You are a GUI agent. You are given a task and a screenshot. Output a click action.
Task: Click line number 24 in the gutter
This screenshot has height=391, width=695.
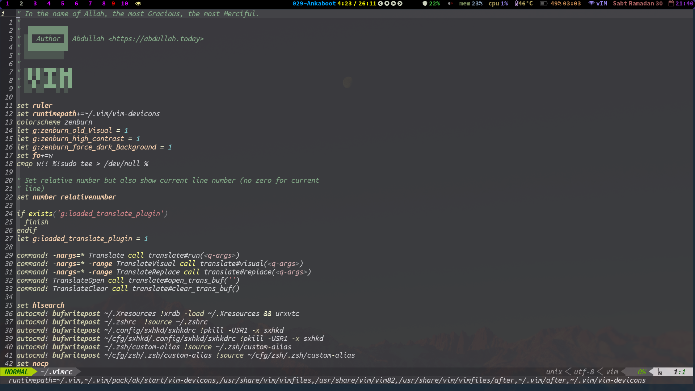[9, 214]
